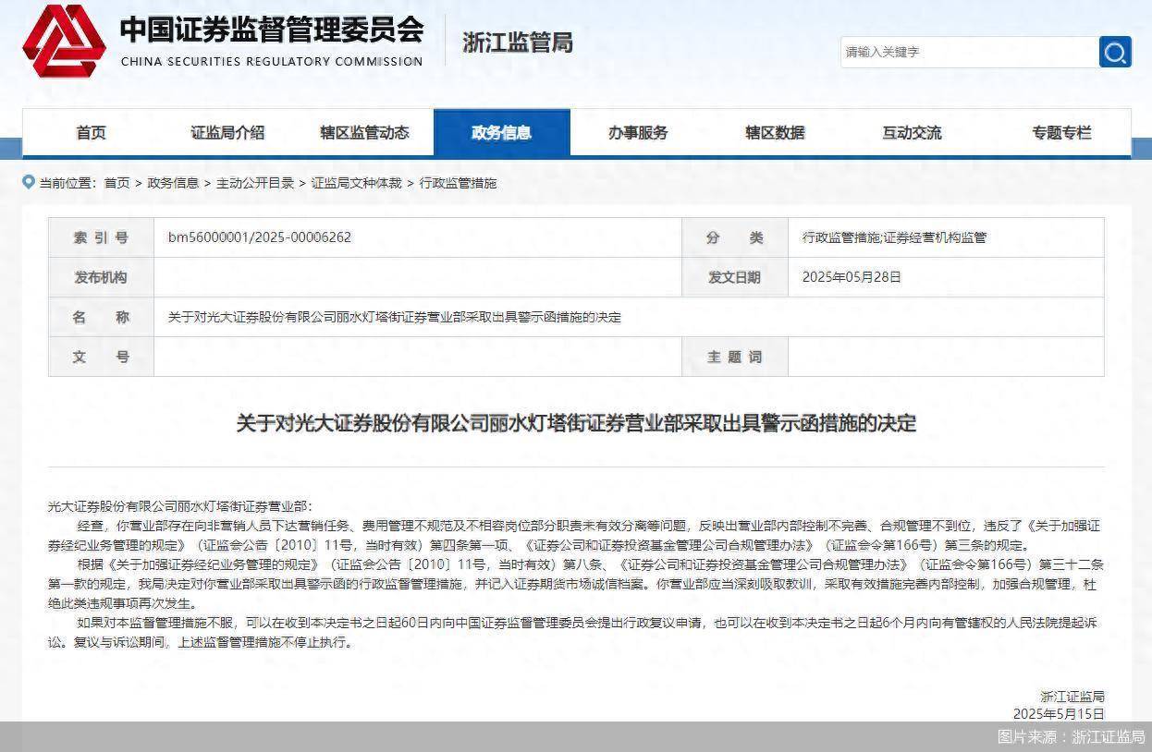Click the 主题词 table label
This screenshot has height=752, width=1152.
(735, 357)
